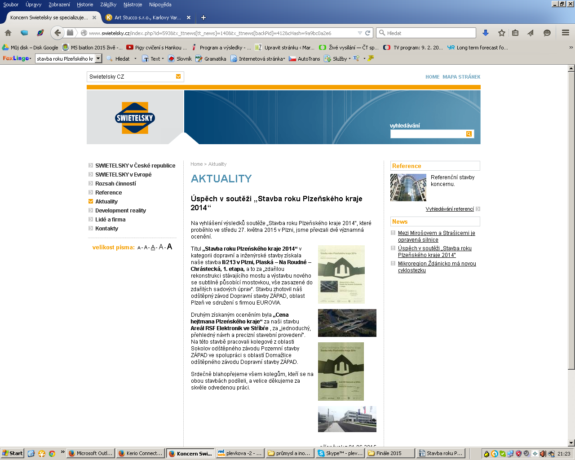Click the reload page icon in address bar

pos(367,33)
